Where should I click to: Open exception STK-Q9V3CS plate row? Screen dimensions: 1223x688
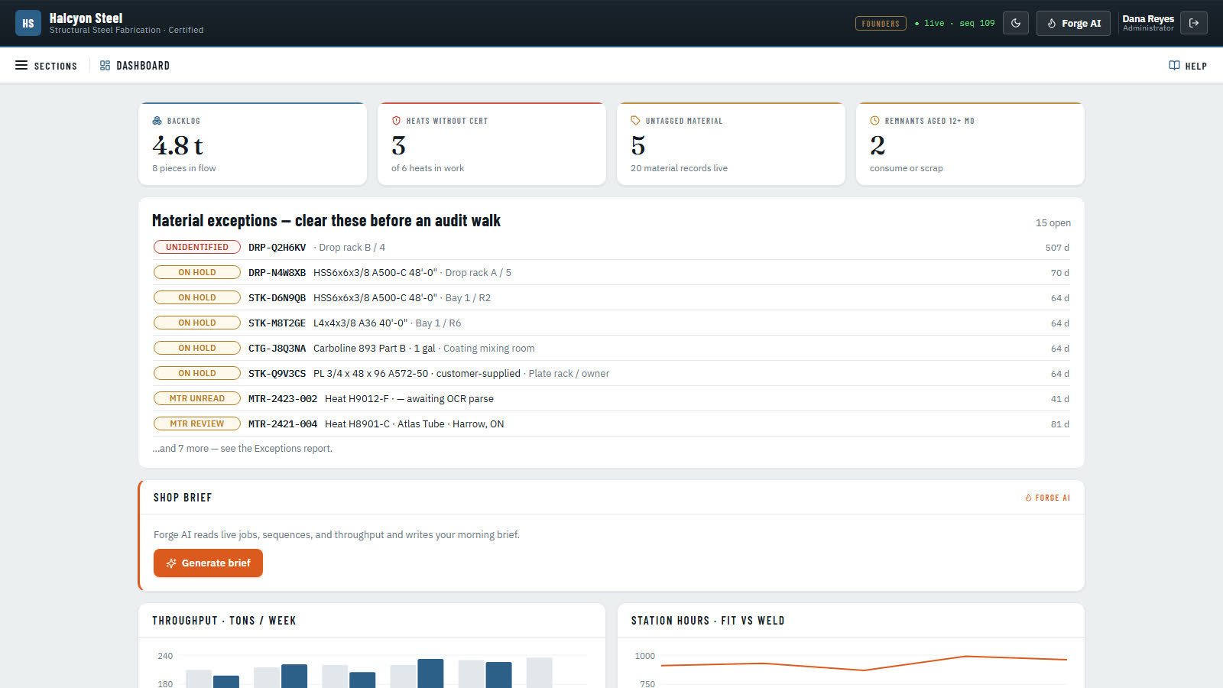coord(611,374)
